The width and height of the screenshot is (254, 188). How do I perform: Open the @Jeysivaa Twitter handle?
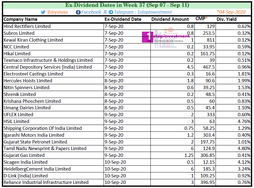tap(57, 12)
